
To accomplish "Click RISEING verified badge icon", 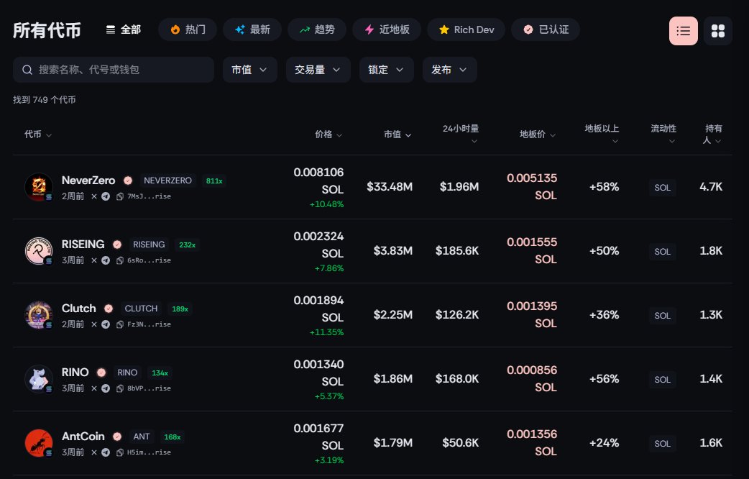I will coord(117,245).
